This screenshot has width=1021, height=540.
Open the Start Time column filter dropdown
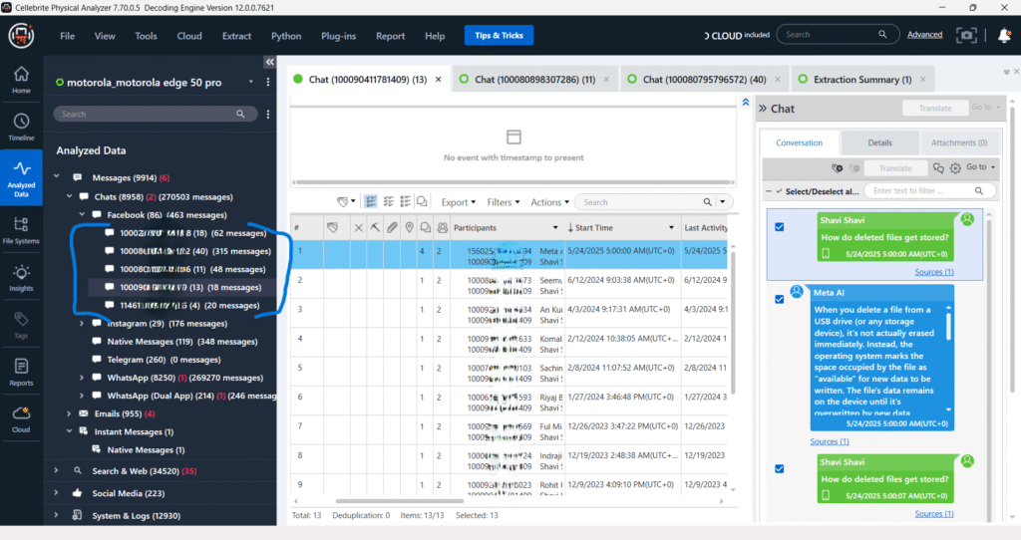(671, 228)
